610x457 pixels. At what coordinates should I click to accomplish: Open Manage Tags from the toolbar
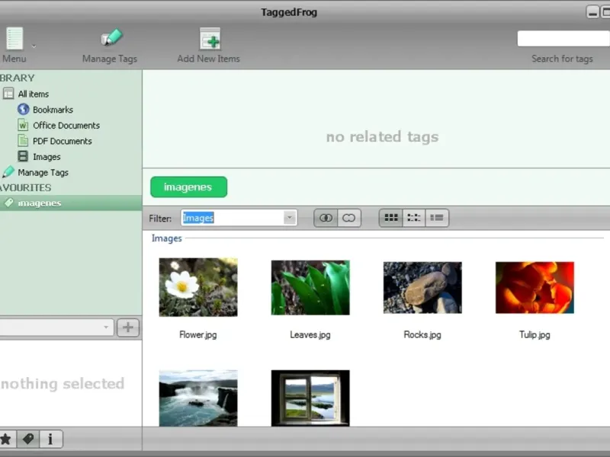click(110, 46)
